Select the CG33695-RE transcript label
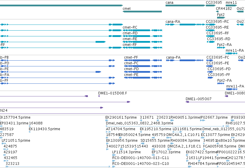Screen dimensions: 245x168 217,27
